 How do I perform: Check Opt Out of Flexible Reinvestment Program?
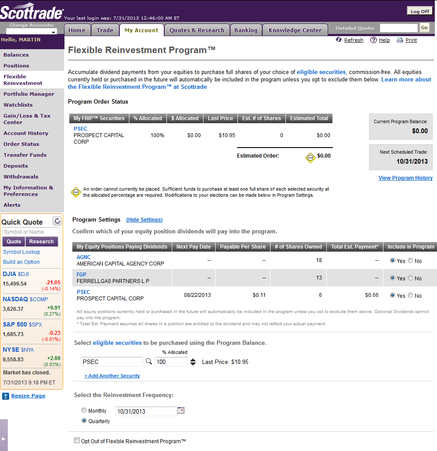coord(77,440)
